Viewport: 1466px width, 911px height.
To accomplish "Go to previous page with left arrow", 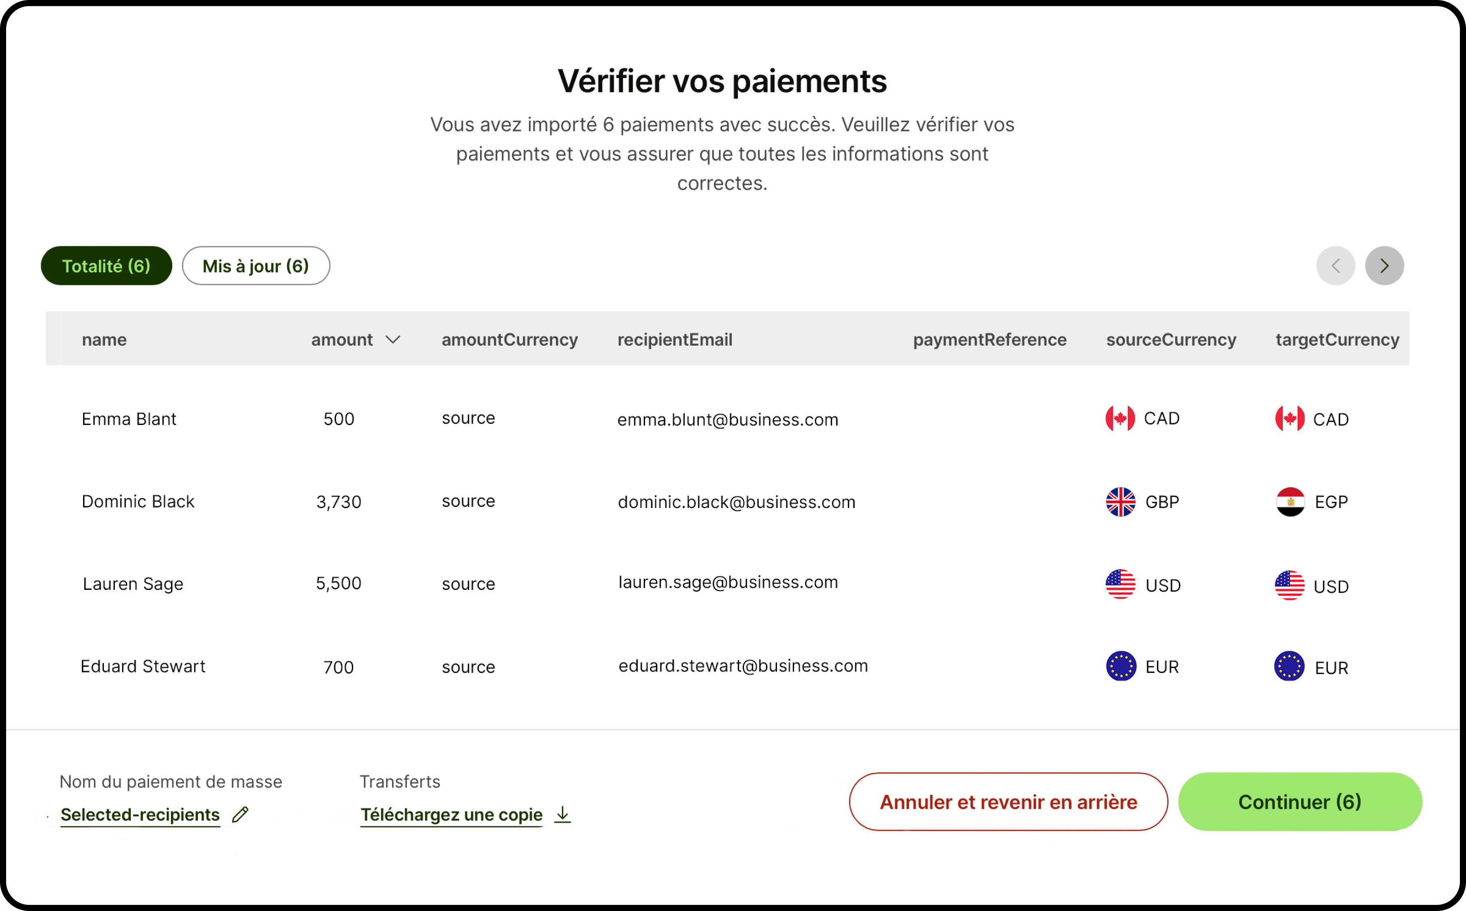I will (x=1335, y=266).
